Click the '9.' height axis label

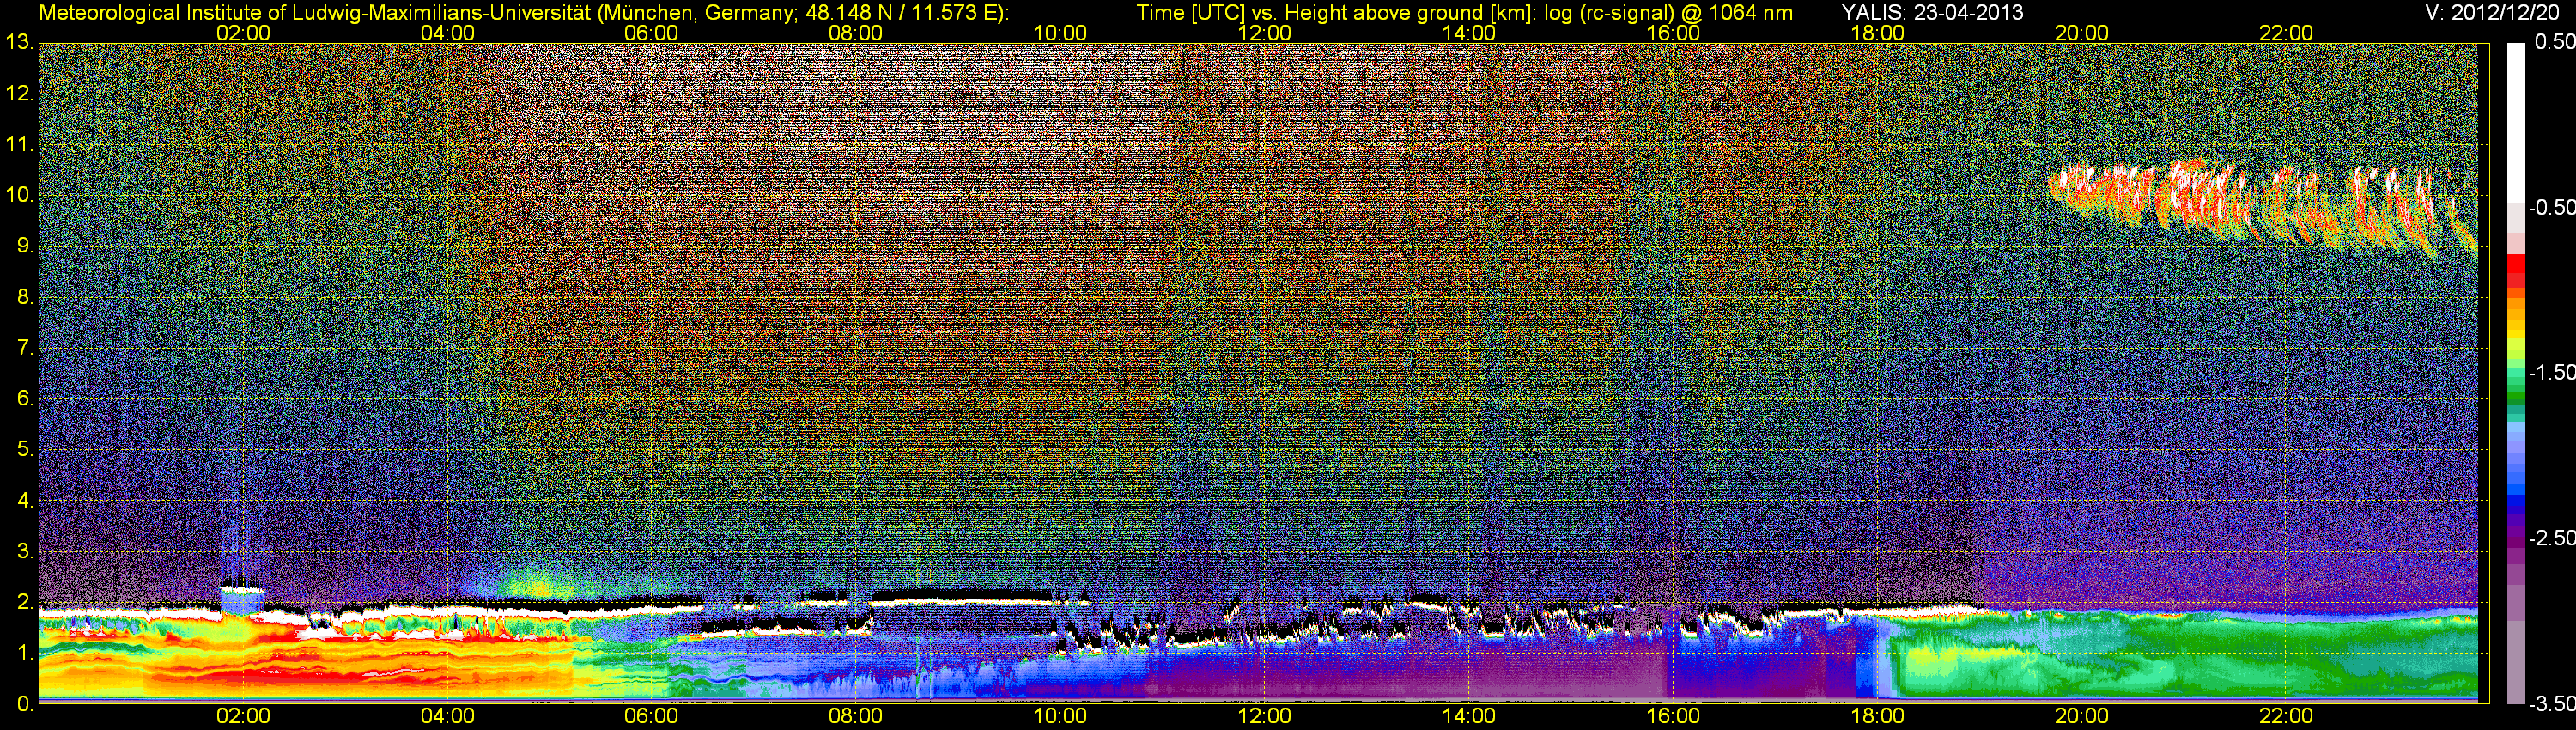point(24,246)
